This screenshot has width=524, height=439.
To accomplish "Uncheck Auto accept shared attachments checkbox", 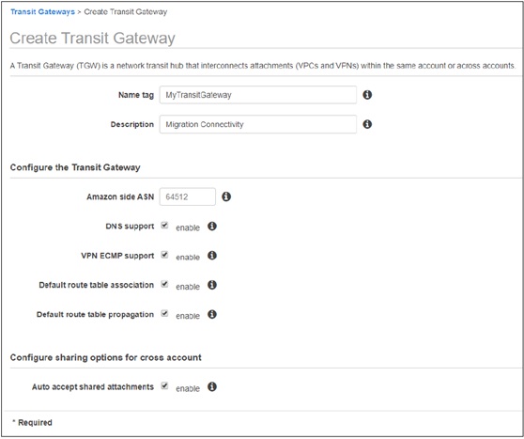I will (164, 385).
